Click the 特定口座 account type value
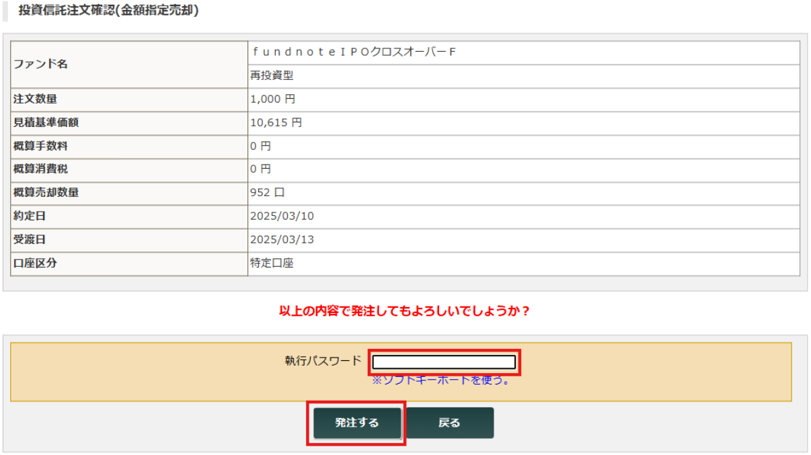Image resolution: width=811 pixels, height=455 pixels. coord(272,263)
